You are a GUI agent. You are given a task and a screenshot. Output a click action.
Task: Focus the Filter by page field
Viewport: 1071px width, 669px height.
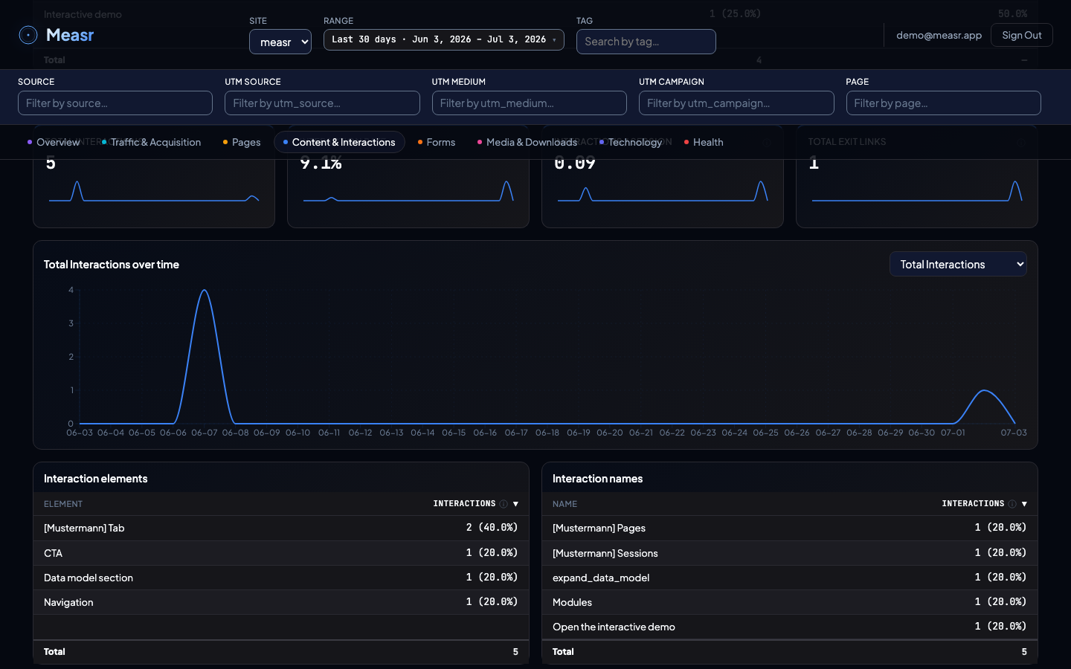tap(944, 103)
